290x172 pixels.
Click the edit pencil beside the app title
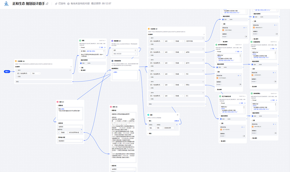[47, 4]
